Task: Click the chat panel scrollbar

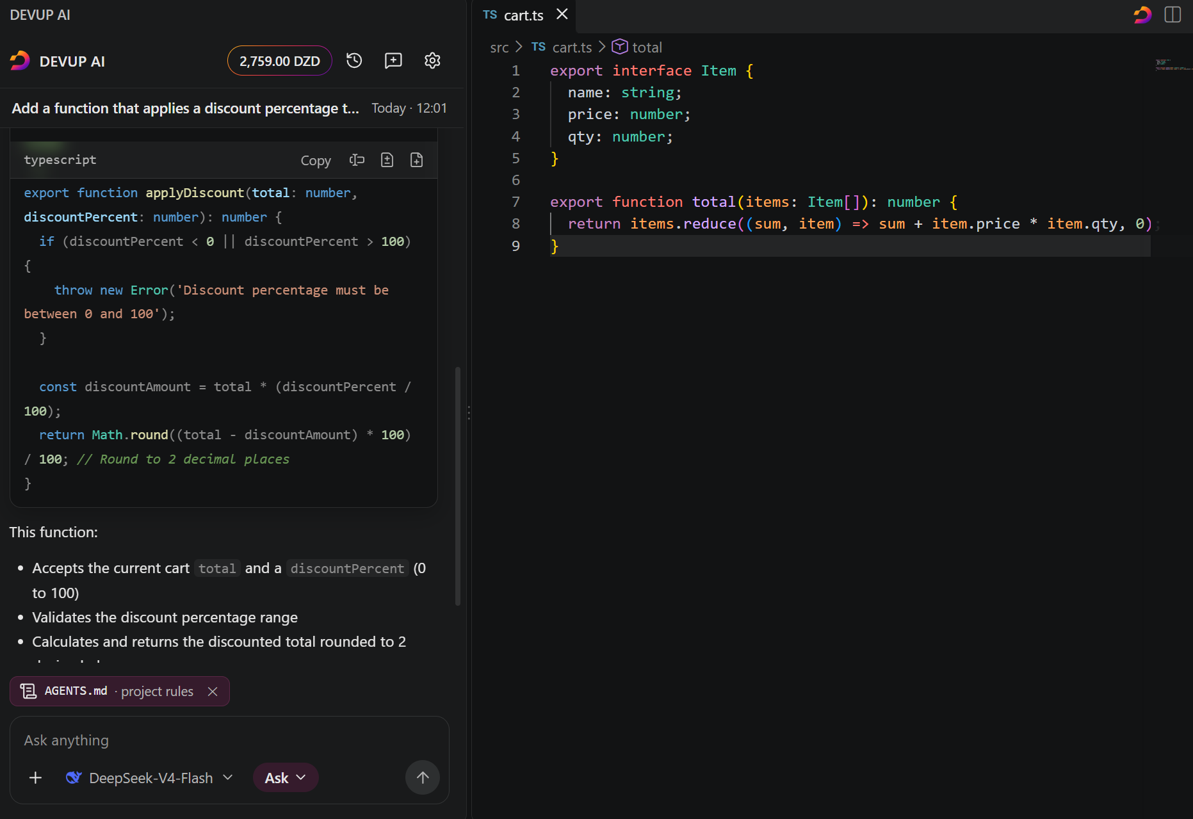Action: click(457, 487)
